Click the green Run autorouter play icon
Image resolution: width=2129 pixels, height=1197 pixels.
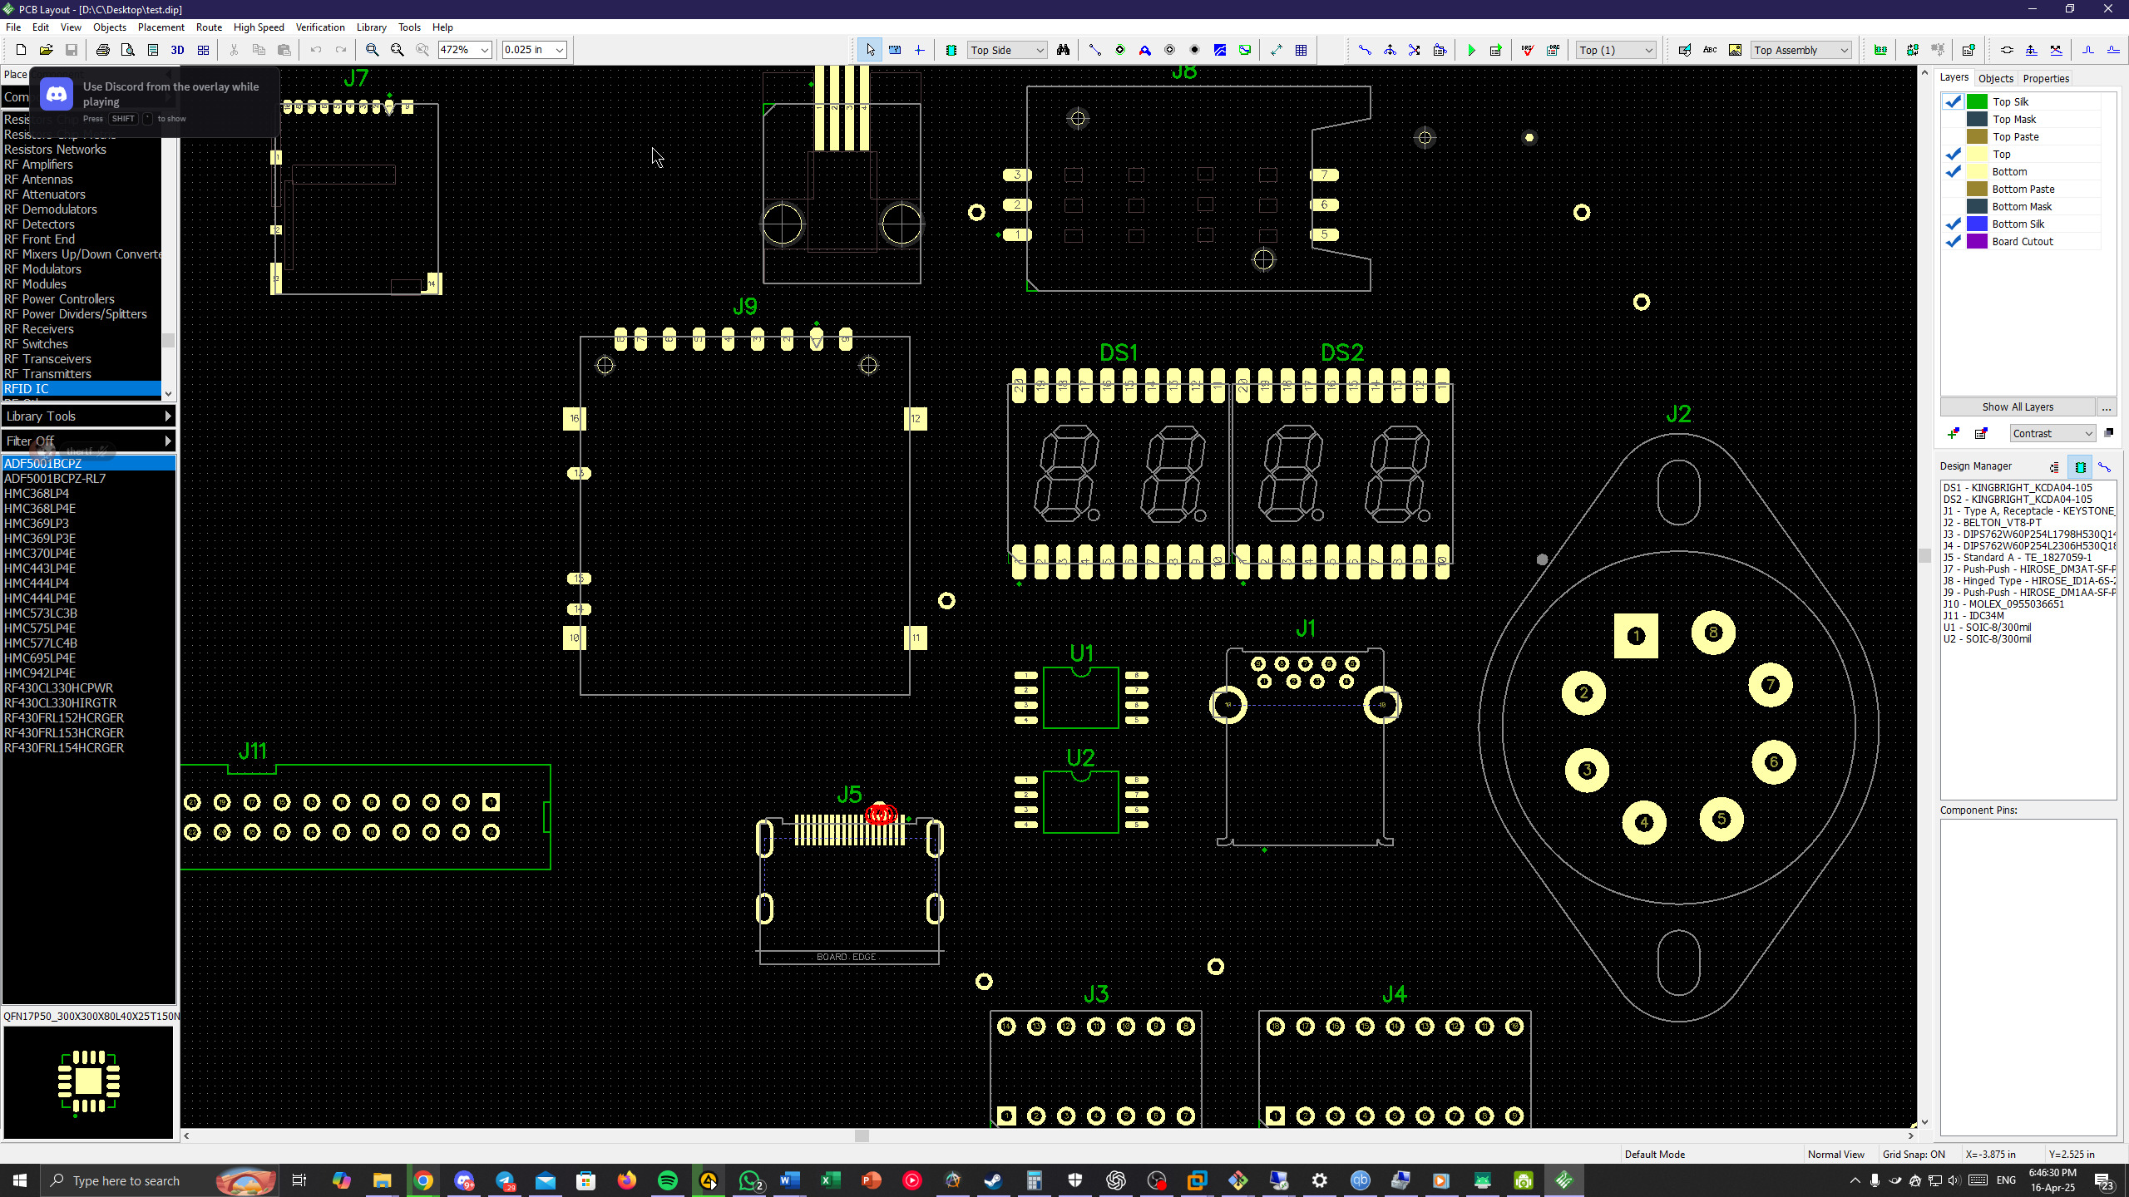1471,50
